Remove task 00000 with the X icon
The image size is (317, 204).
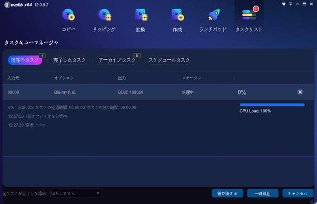[300, 92]
